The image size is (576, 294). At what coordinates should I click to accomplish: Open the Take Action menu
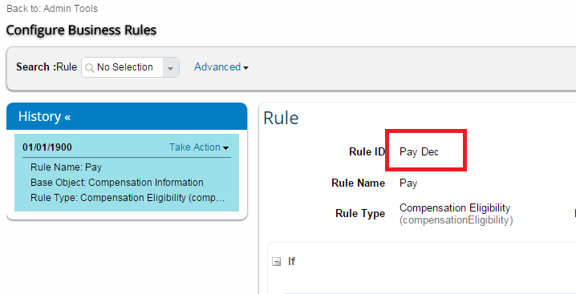(199, 147)
